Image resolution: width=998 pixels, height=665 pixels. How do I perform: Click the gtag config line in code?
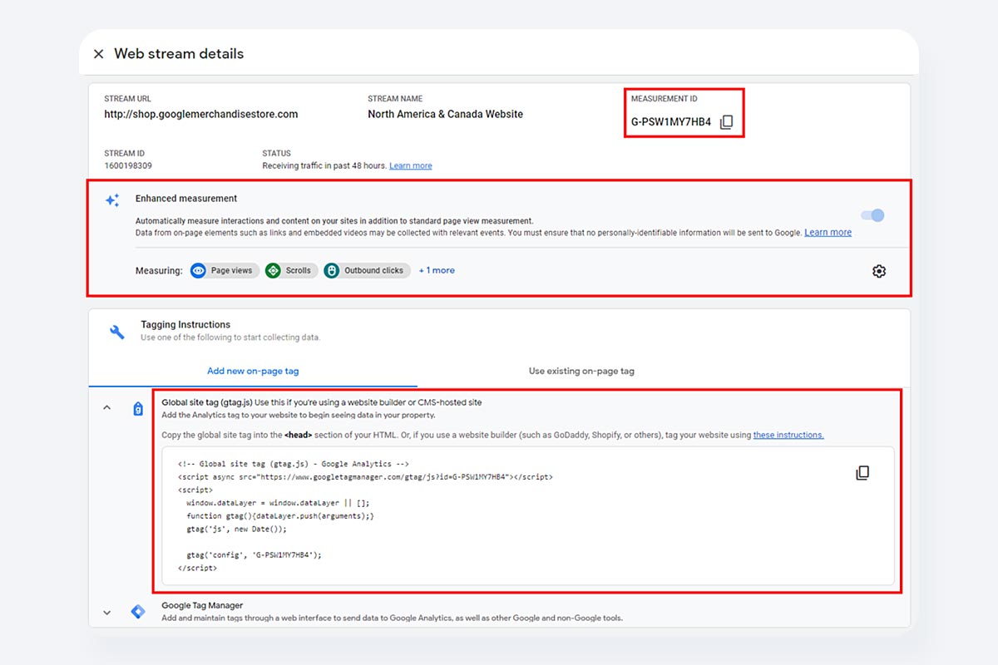click(254, 554)
